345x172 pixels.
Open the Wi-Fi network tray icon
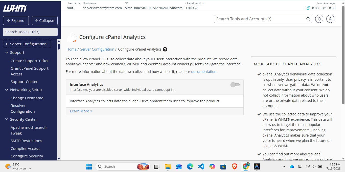[x=308, y=166]
